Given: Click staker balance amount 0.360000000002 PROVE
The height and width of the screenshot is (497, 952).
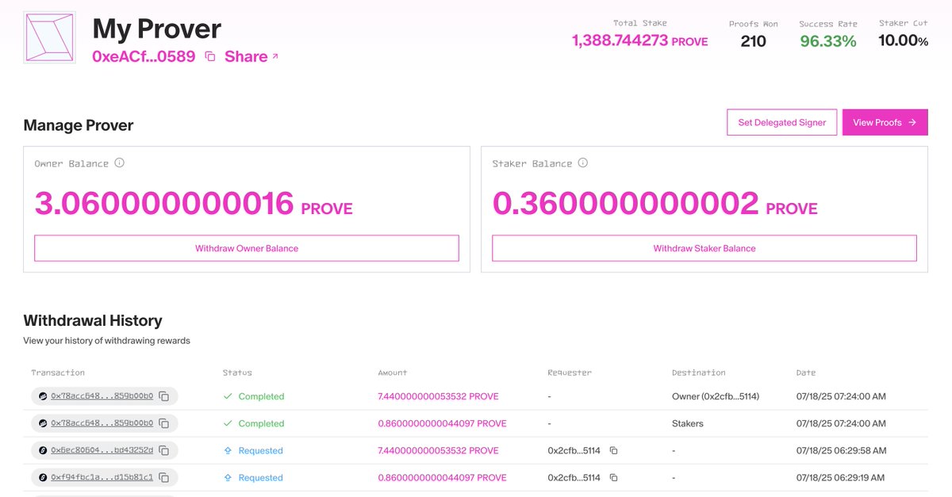Looking at the screenshot, I should click(x=655, y=204).
